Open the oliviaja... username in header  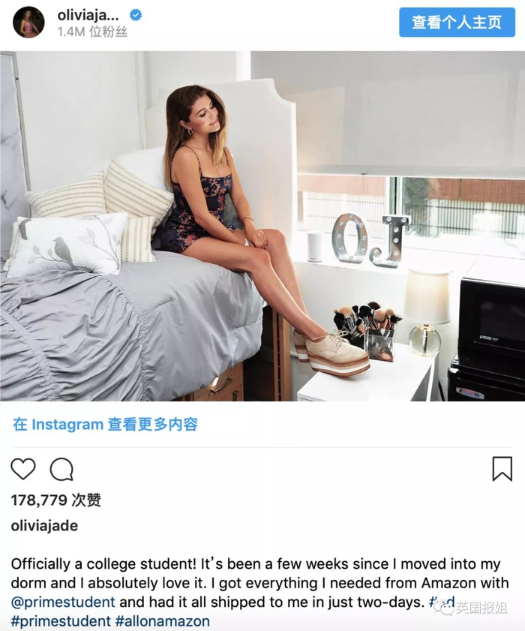pos(88,15)
